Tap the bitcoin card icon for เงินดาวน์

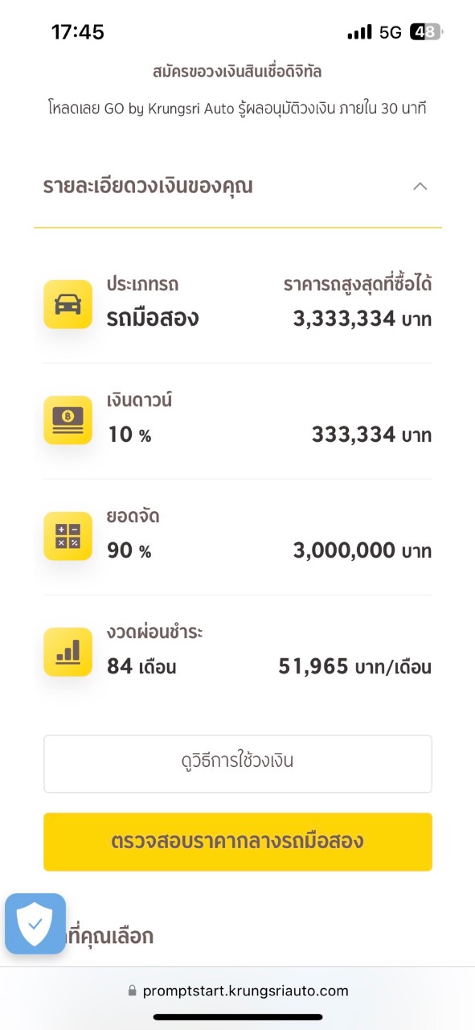(x=68, y=420)
